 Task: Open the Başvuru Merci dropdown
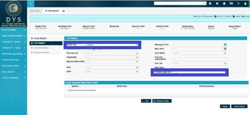pyautogui.click(x=112, y=61)
